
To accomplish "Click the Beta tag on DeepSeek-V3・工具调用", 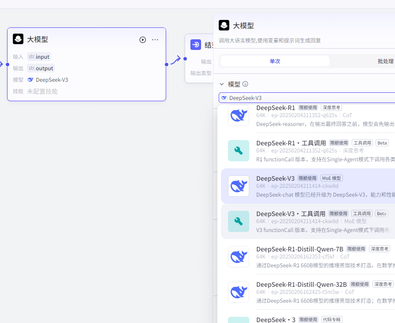I will [381, 213].
